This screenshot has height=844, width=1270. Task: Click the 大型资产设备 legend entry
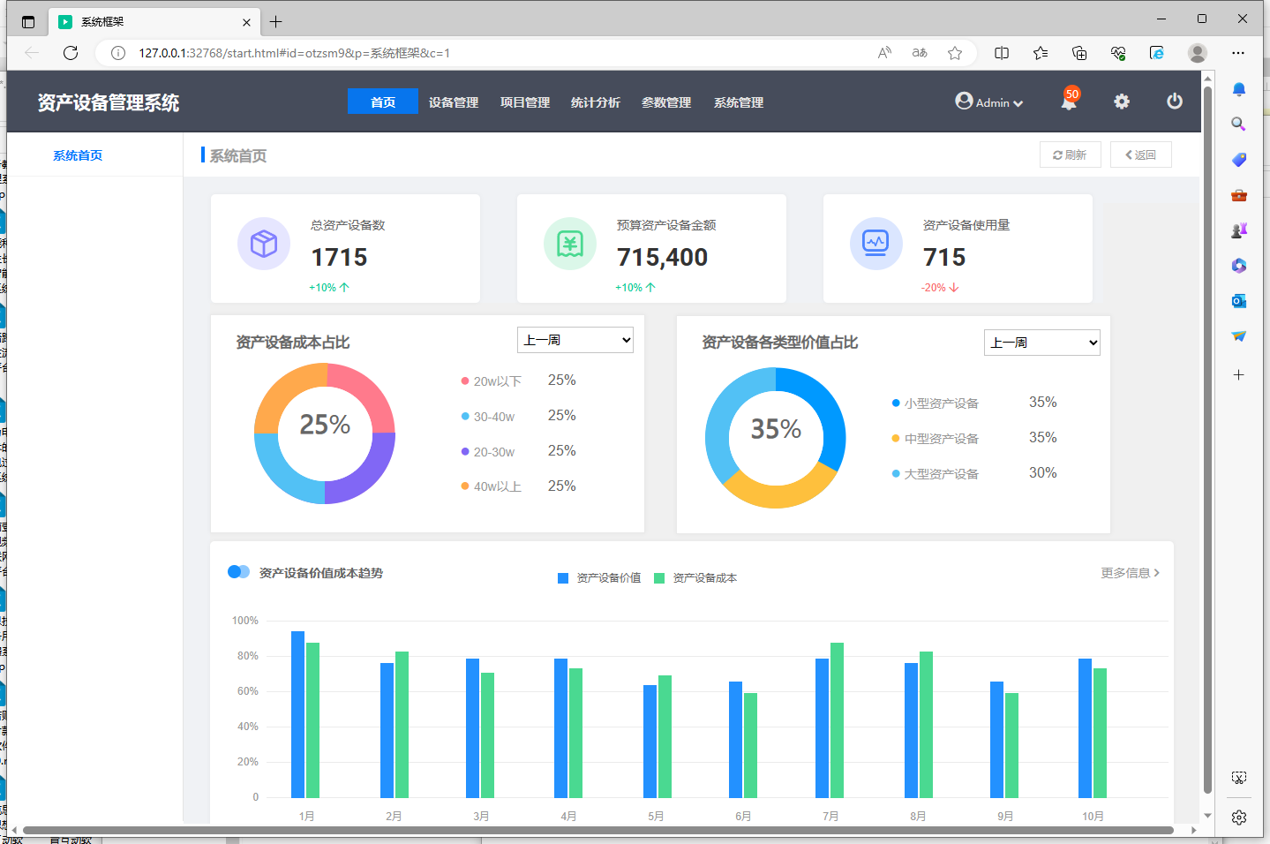point(936,474)
